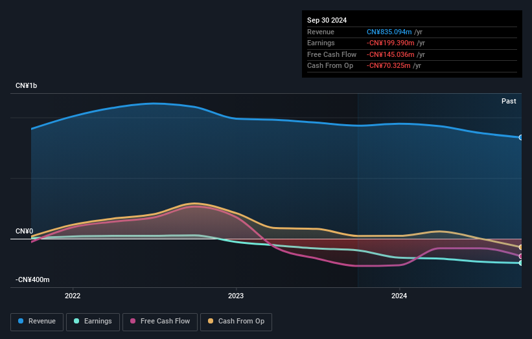The width and height of the screenshot is (532, 339).
Task: Click the Cash From Op label in tooltip
Action: pos(330,66)
